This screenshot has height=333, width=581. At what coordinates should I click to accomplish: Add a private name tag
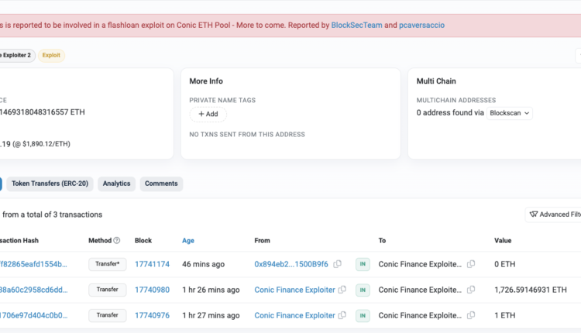[208, 114]
